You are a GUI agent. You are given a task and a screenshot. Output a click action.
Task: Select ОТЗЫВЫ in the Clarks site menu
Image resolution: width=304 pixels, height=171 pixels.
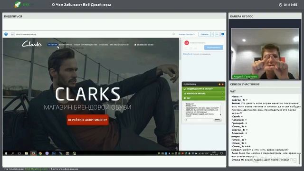pyautogui.click(x=104, y=45)
